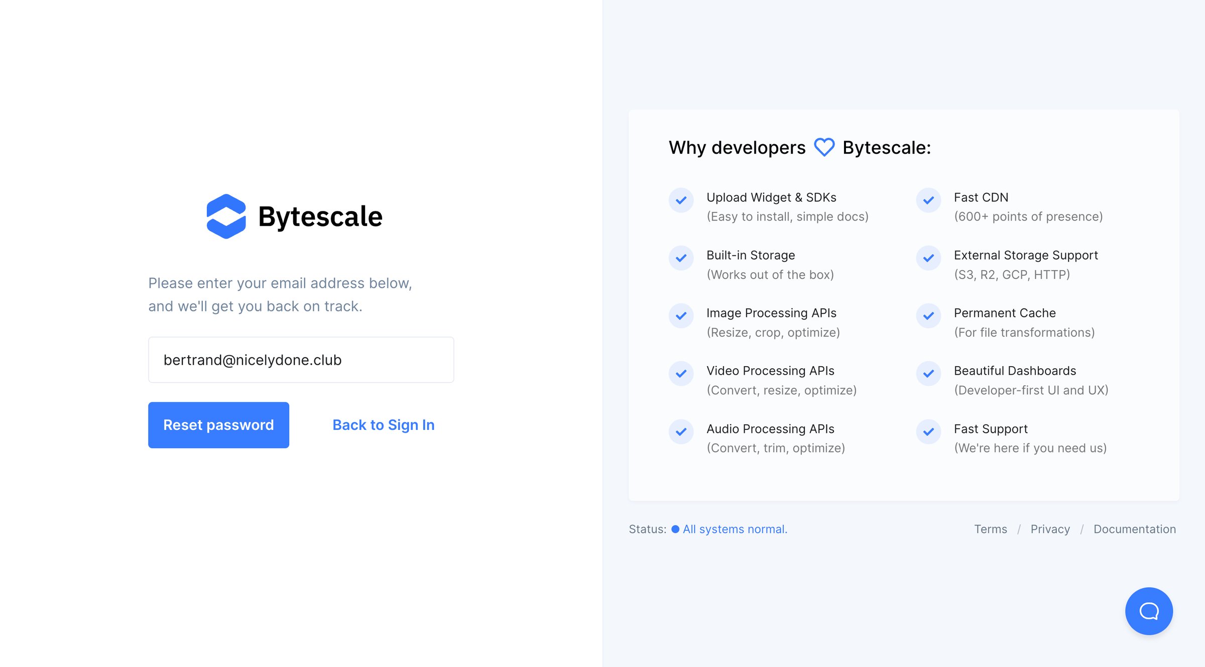Image resolution: width=1205 pixels, height=667 pixels.
Task: Click checkmark icon beside Fast Support
Action: [x=928, y=431]
